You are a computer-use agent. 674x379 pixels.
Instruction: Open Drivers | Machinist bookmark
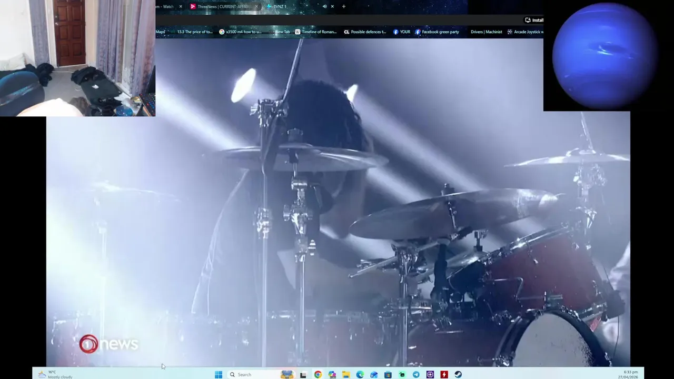486,32
